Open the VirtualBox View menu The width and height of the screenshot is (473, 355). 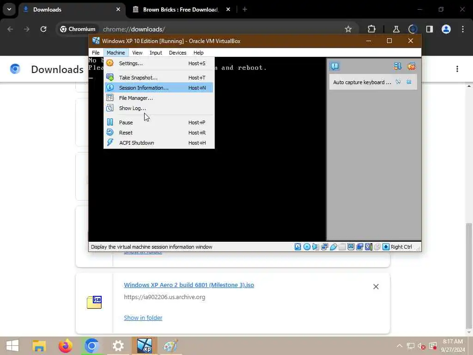[137, 53]
